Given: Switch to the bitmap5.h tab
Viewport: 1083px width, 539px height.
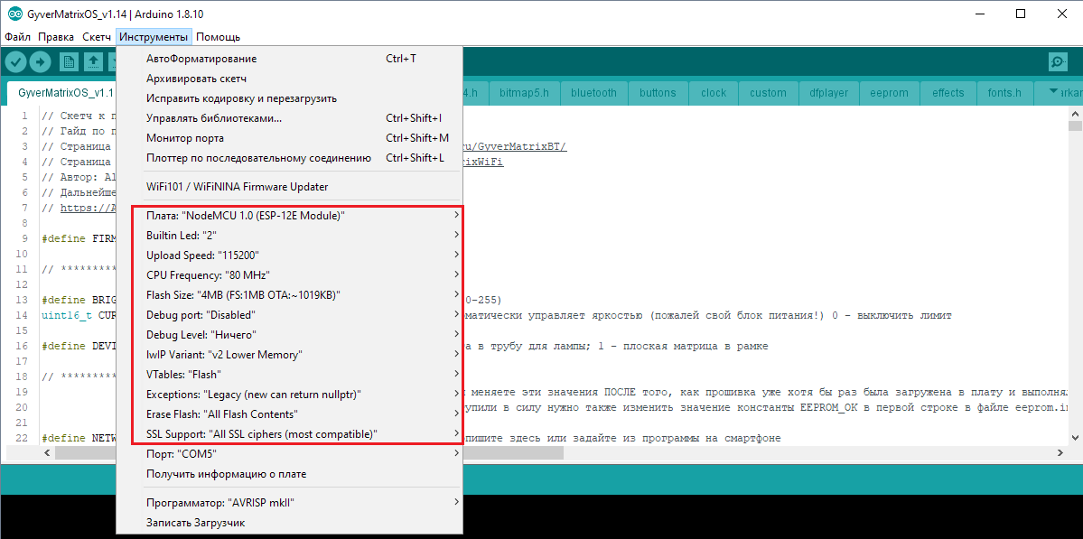Looking at the screenshot, I should [x=524, y=92].
